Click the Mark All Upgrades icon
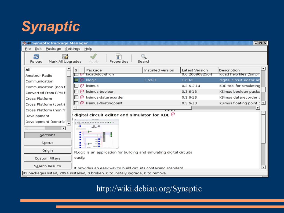The height and width of the screenshot is (213, 284). coord(65,57)
